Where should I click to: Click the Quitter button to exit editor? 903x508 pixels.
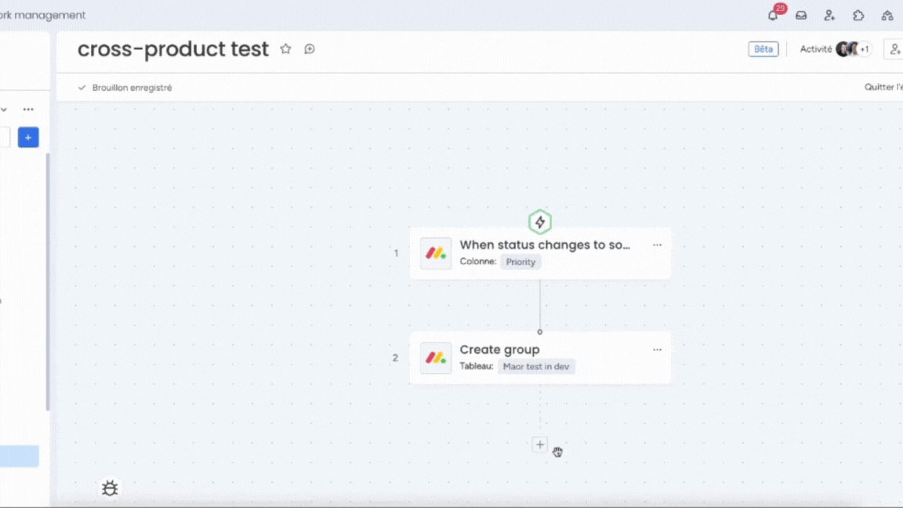pyautogui.click(x=883, y=87)
